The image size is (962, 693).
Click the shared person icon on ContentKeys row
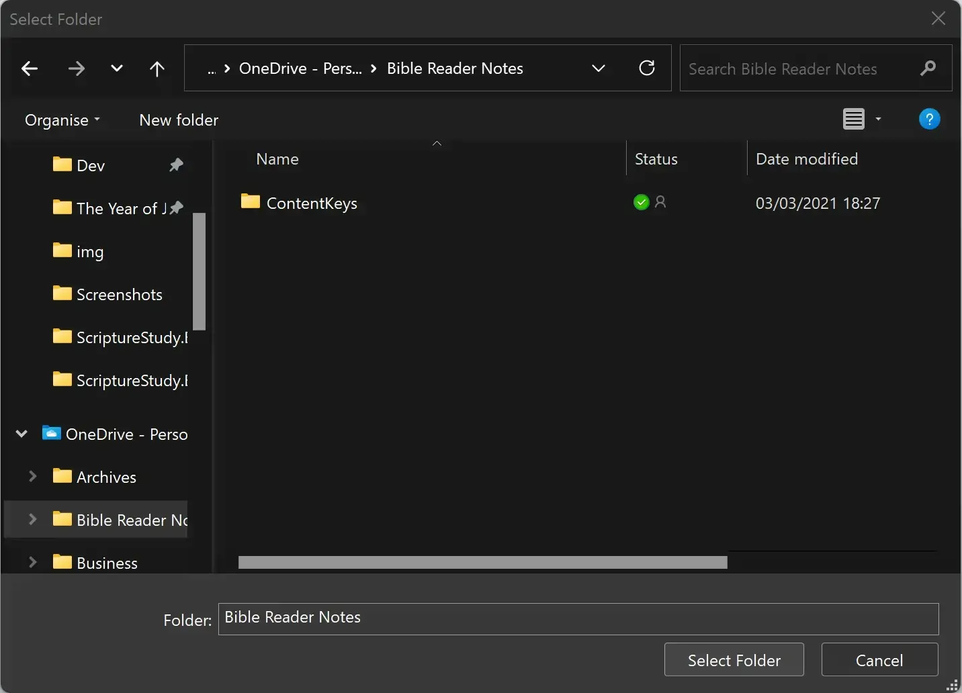(x=661, y=202)
